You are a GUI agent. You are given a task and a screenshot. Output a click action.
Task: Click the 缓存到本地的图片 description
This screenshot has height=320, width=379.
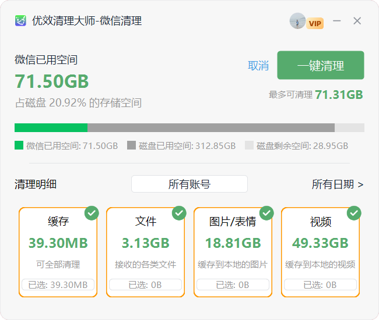pos(233,265)
